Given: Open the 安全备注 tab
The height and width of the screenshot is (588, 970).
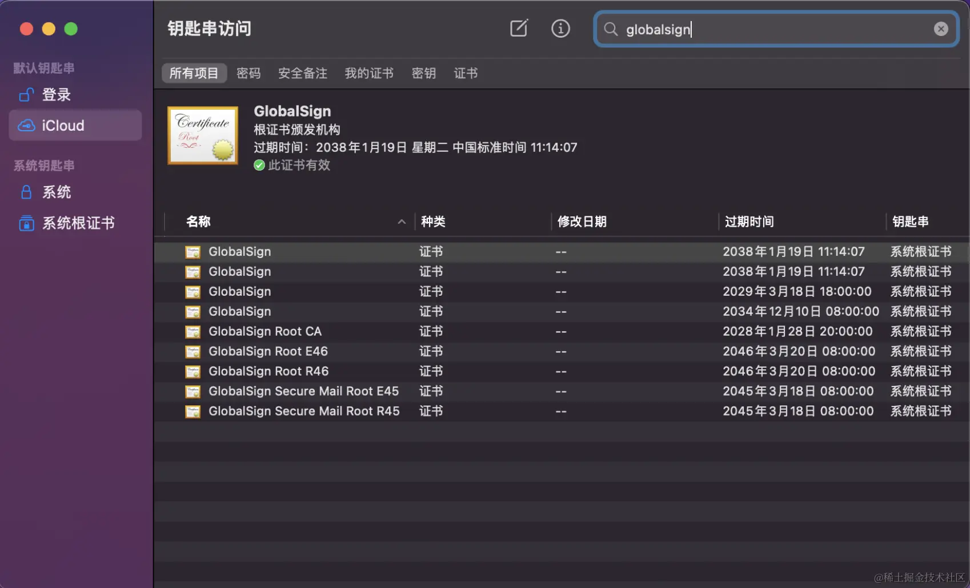Looking at the screenshot, I should coord(303,73).
